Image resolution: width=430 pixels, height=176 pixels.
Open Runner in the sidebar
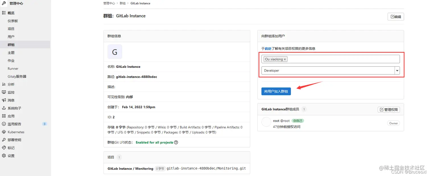click(x=13, y=69)
